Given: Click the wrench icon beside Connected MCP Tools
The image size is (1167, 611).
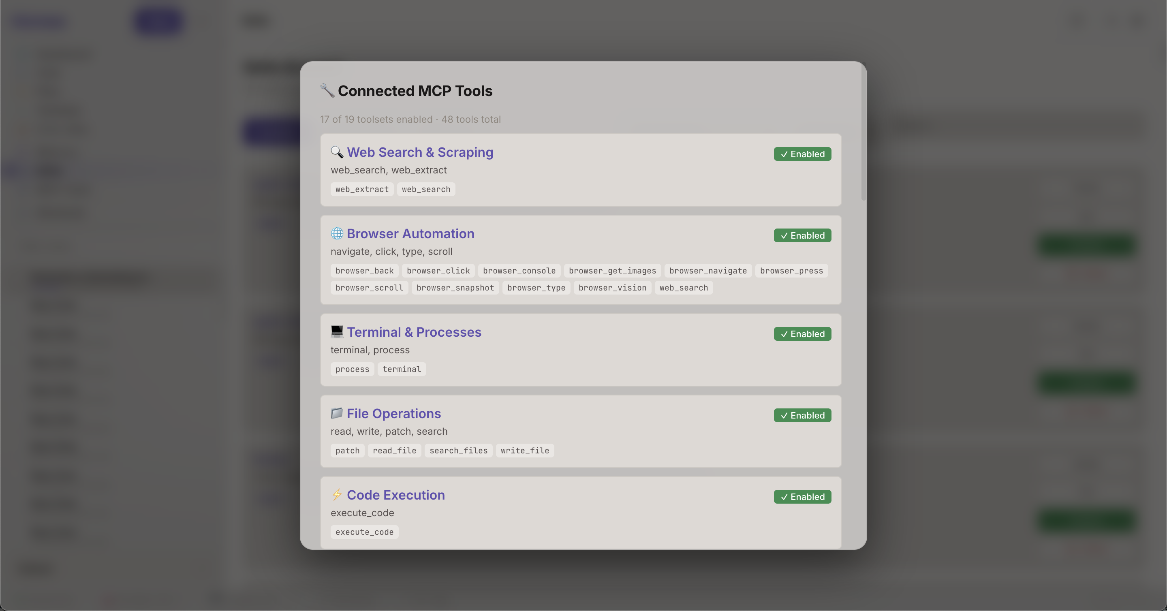Looking at the screenshot, I should pyautogui.click(x=327, y=91).
